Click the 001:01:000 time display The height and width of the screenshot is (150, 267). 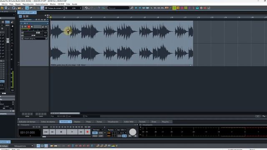coord(30,132)
